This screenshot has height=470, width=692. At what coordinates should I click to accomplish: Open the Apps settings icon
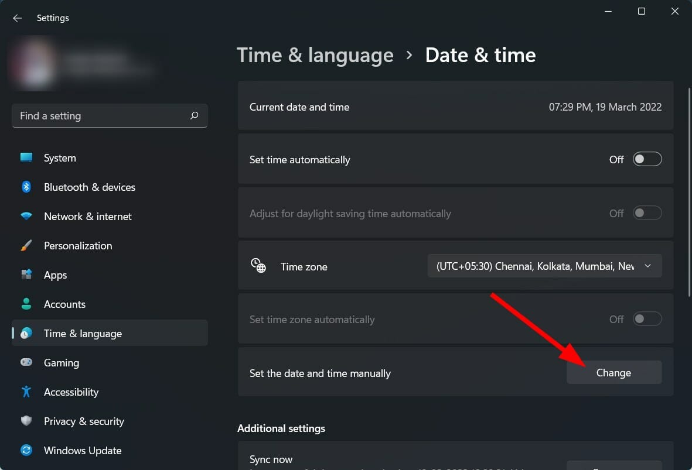click(26, 275)
